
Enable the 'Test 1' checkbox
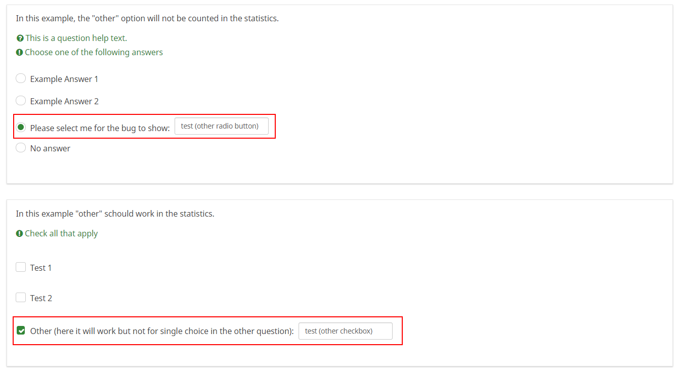(x=21, y=267)
